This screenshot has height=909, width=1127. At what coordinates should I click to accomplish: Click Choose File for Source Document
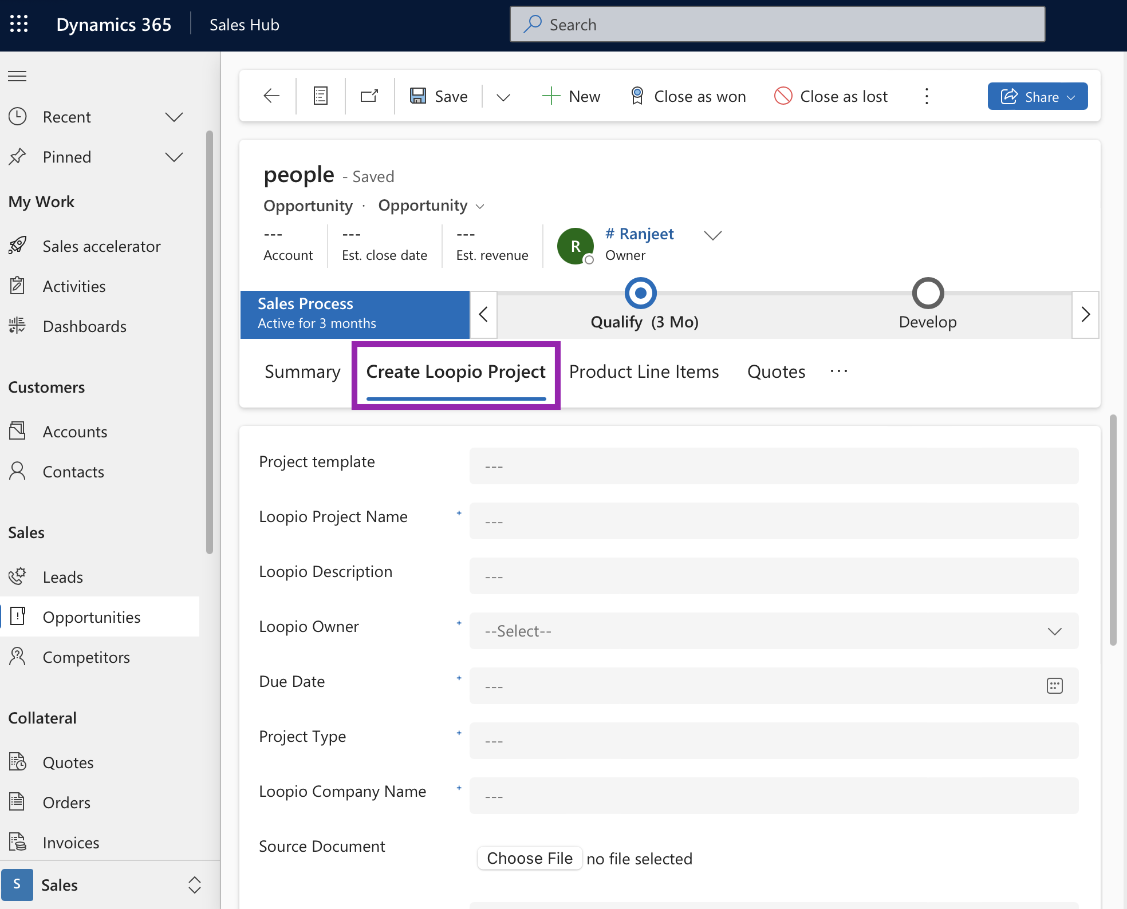tap(530, 858)
